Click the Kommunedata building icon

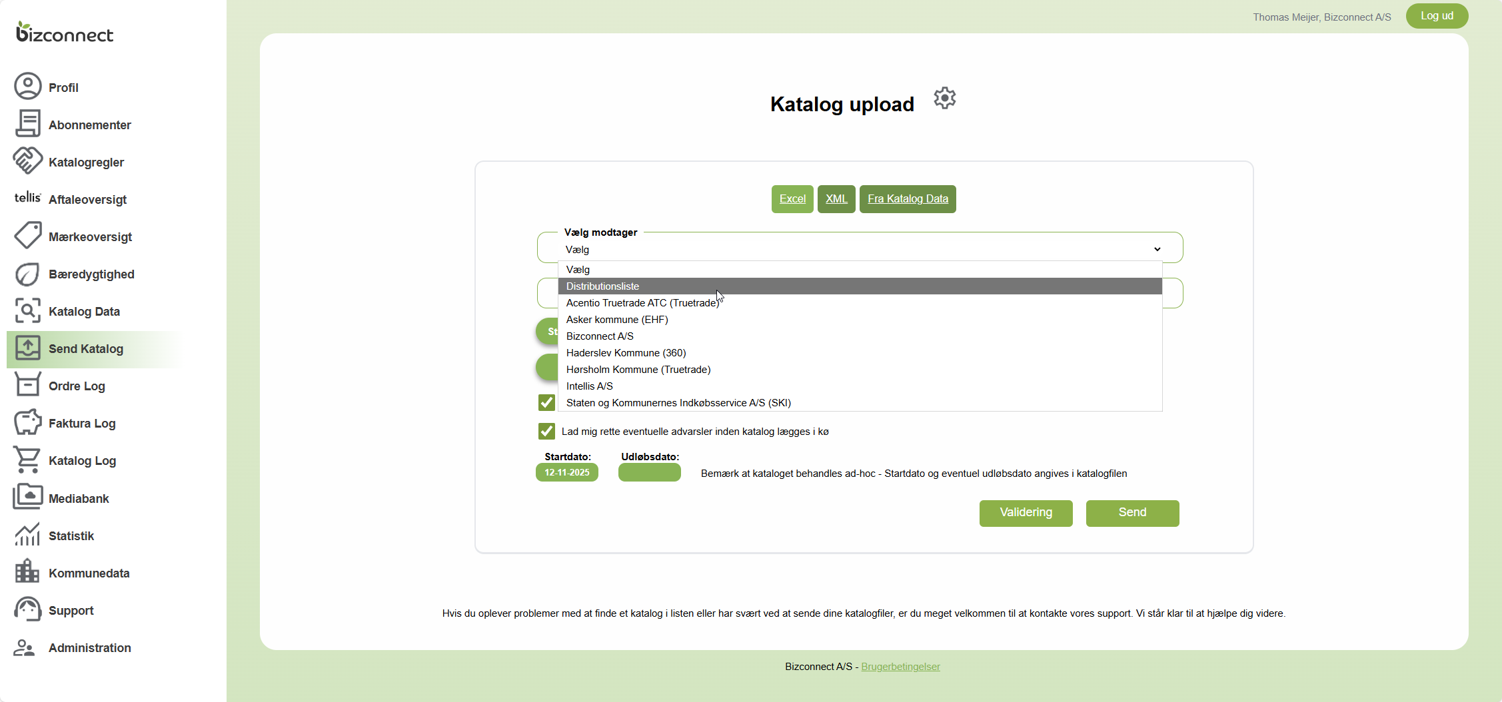[x=28, y=571]
